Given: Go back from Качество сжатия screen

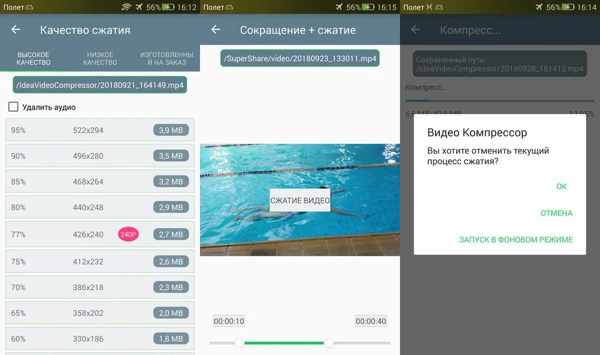Looking at the screenshot, I should click(16, 30).
